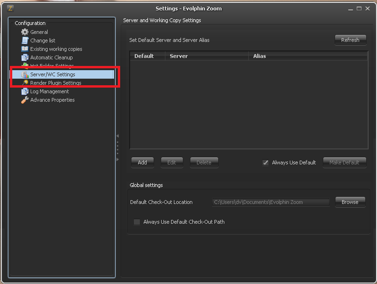
Task: Click the Default Check-Out Location path field
Action: (x=270, y=202)
